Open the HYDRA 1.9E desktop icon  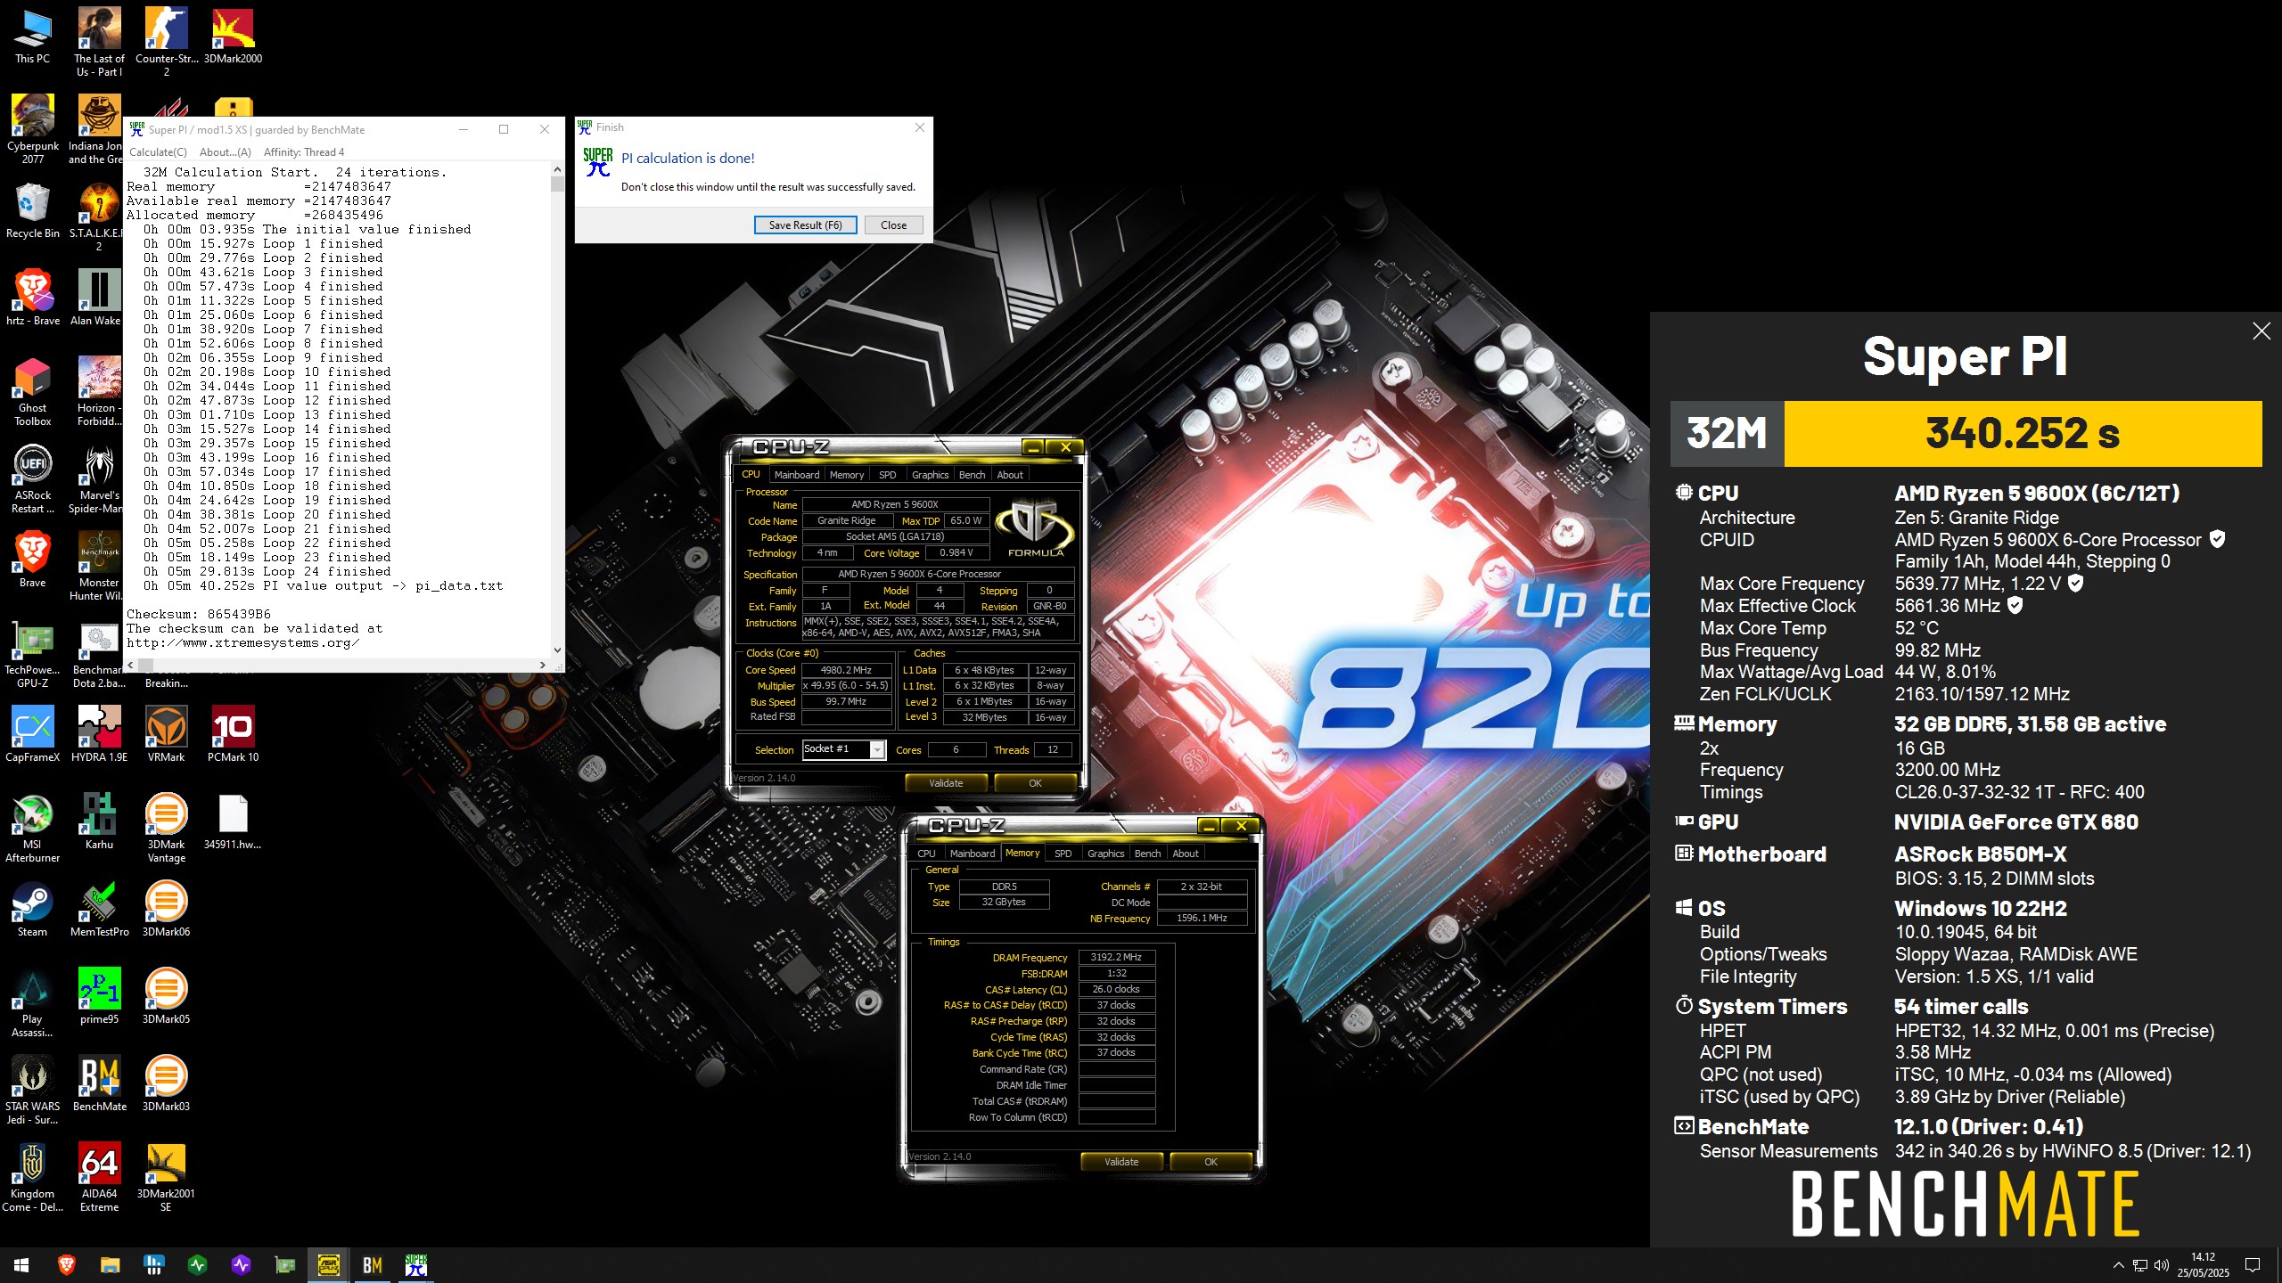point(99,734)
